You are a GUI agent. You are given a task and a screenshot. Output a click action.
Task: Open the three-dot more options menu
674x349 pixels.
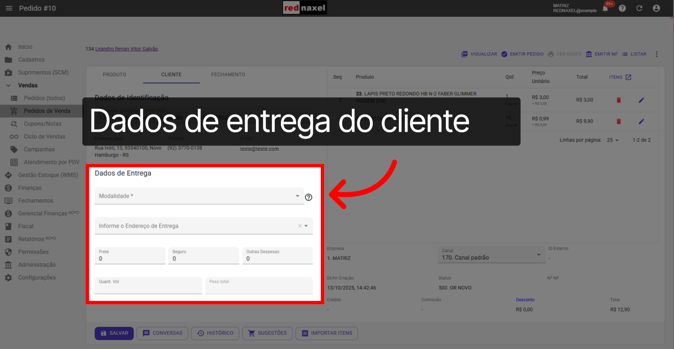(x=657, y=54)
